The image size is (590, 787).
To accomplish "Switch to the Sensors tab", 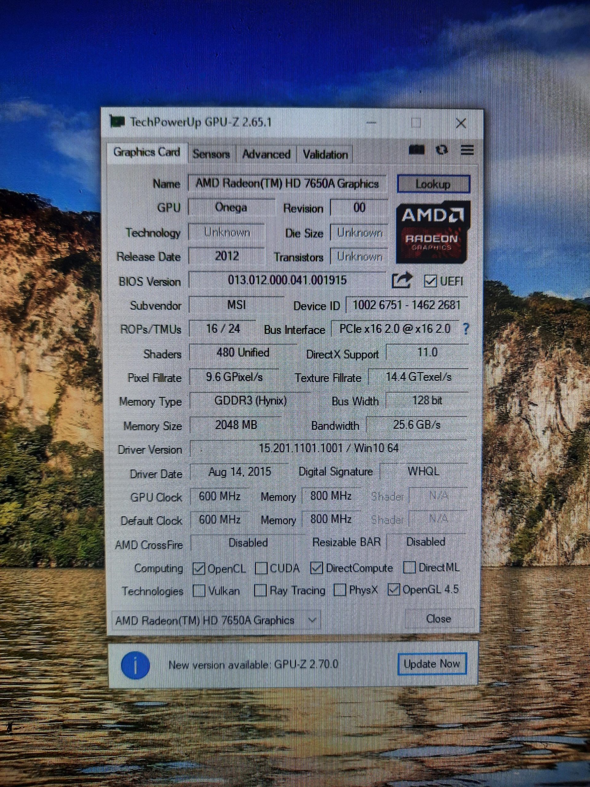I will click(x=211, y=154).
